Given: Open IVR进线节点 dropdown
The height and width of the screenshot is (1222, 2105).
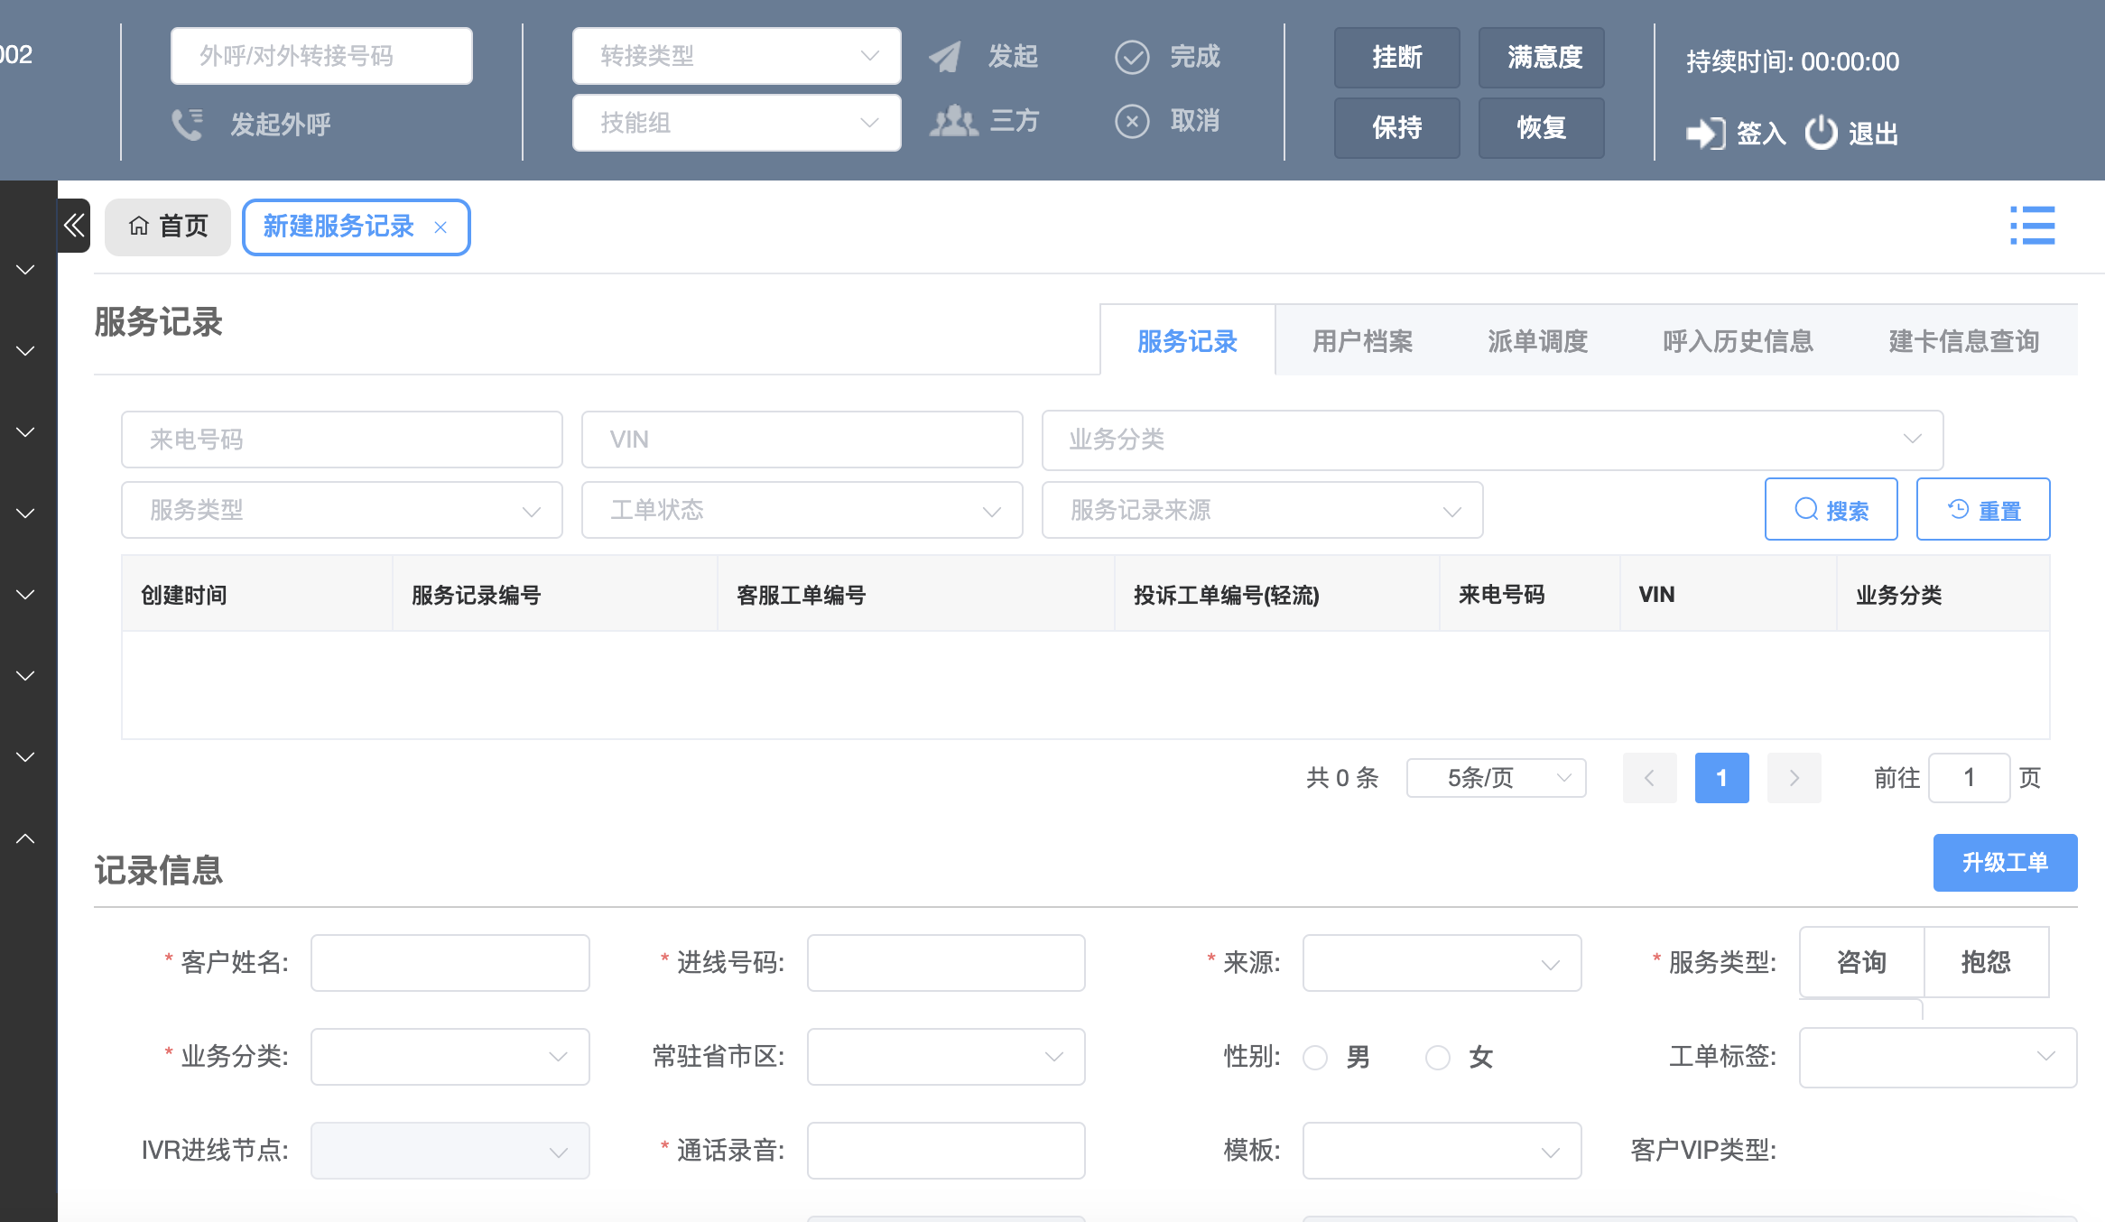Looking at the screenshot, I should (x=450, y=1151).
